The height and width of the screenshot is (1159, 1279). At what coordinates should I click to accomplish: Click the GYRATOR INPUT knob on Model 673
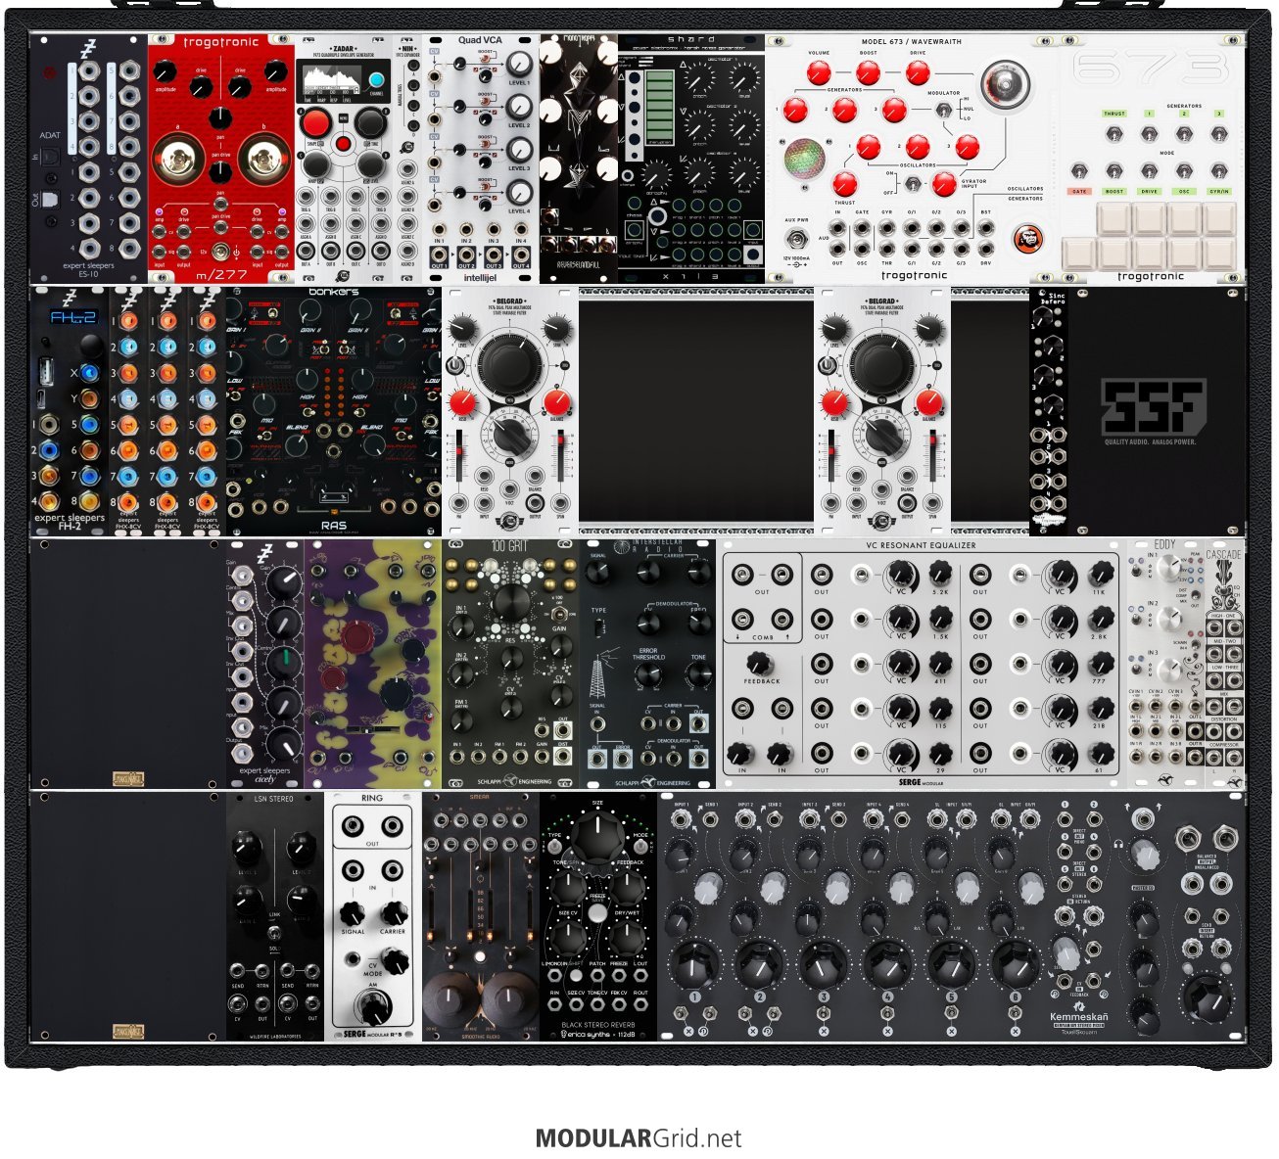click(944, 183)
